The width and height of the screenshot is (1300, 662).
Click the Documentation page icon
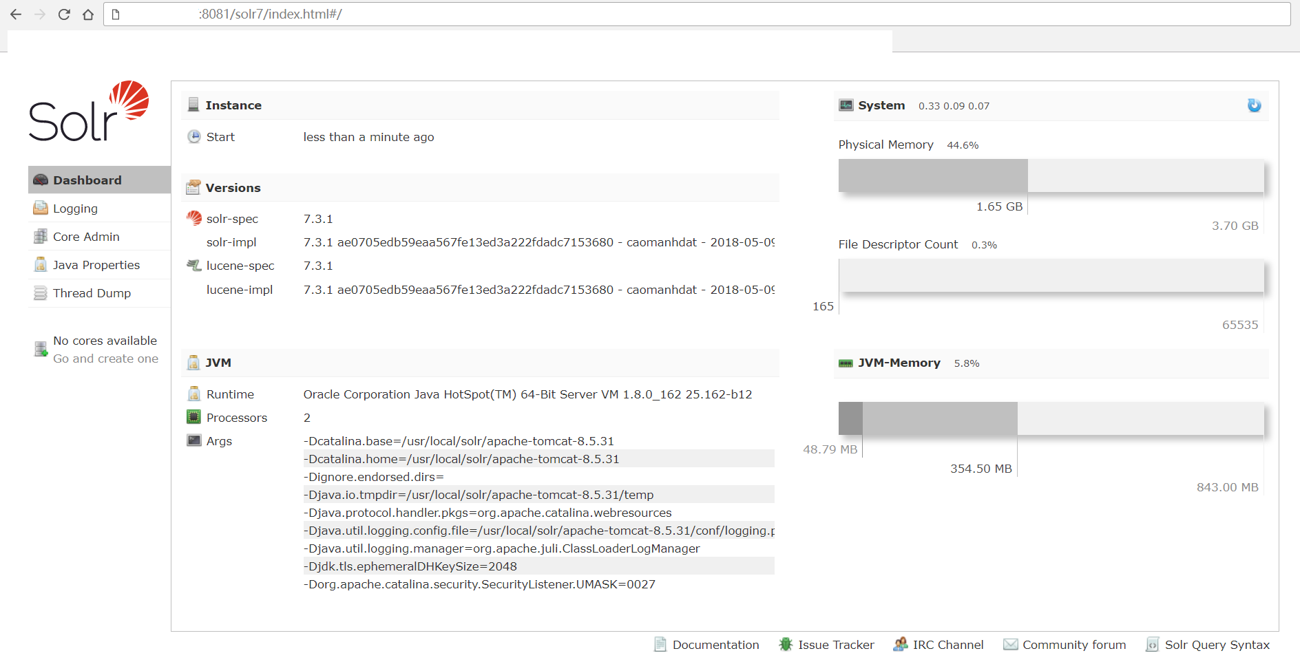[660, 644]
